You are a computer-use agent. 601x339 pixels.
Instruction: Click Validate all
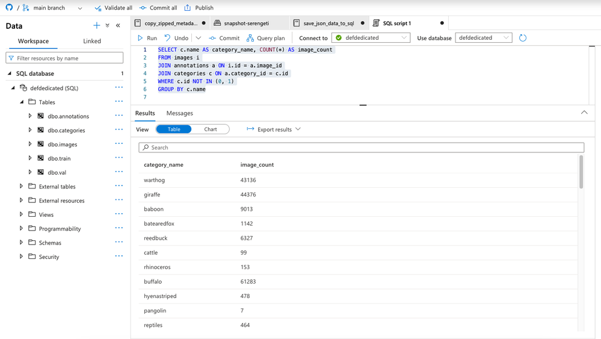(x=114, y=8)
